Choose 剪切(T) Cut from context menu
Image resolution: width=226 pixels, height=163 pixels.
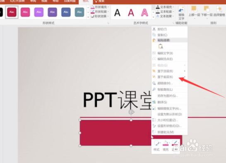170,29
